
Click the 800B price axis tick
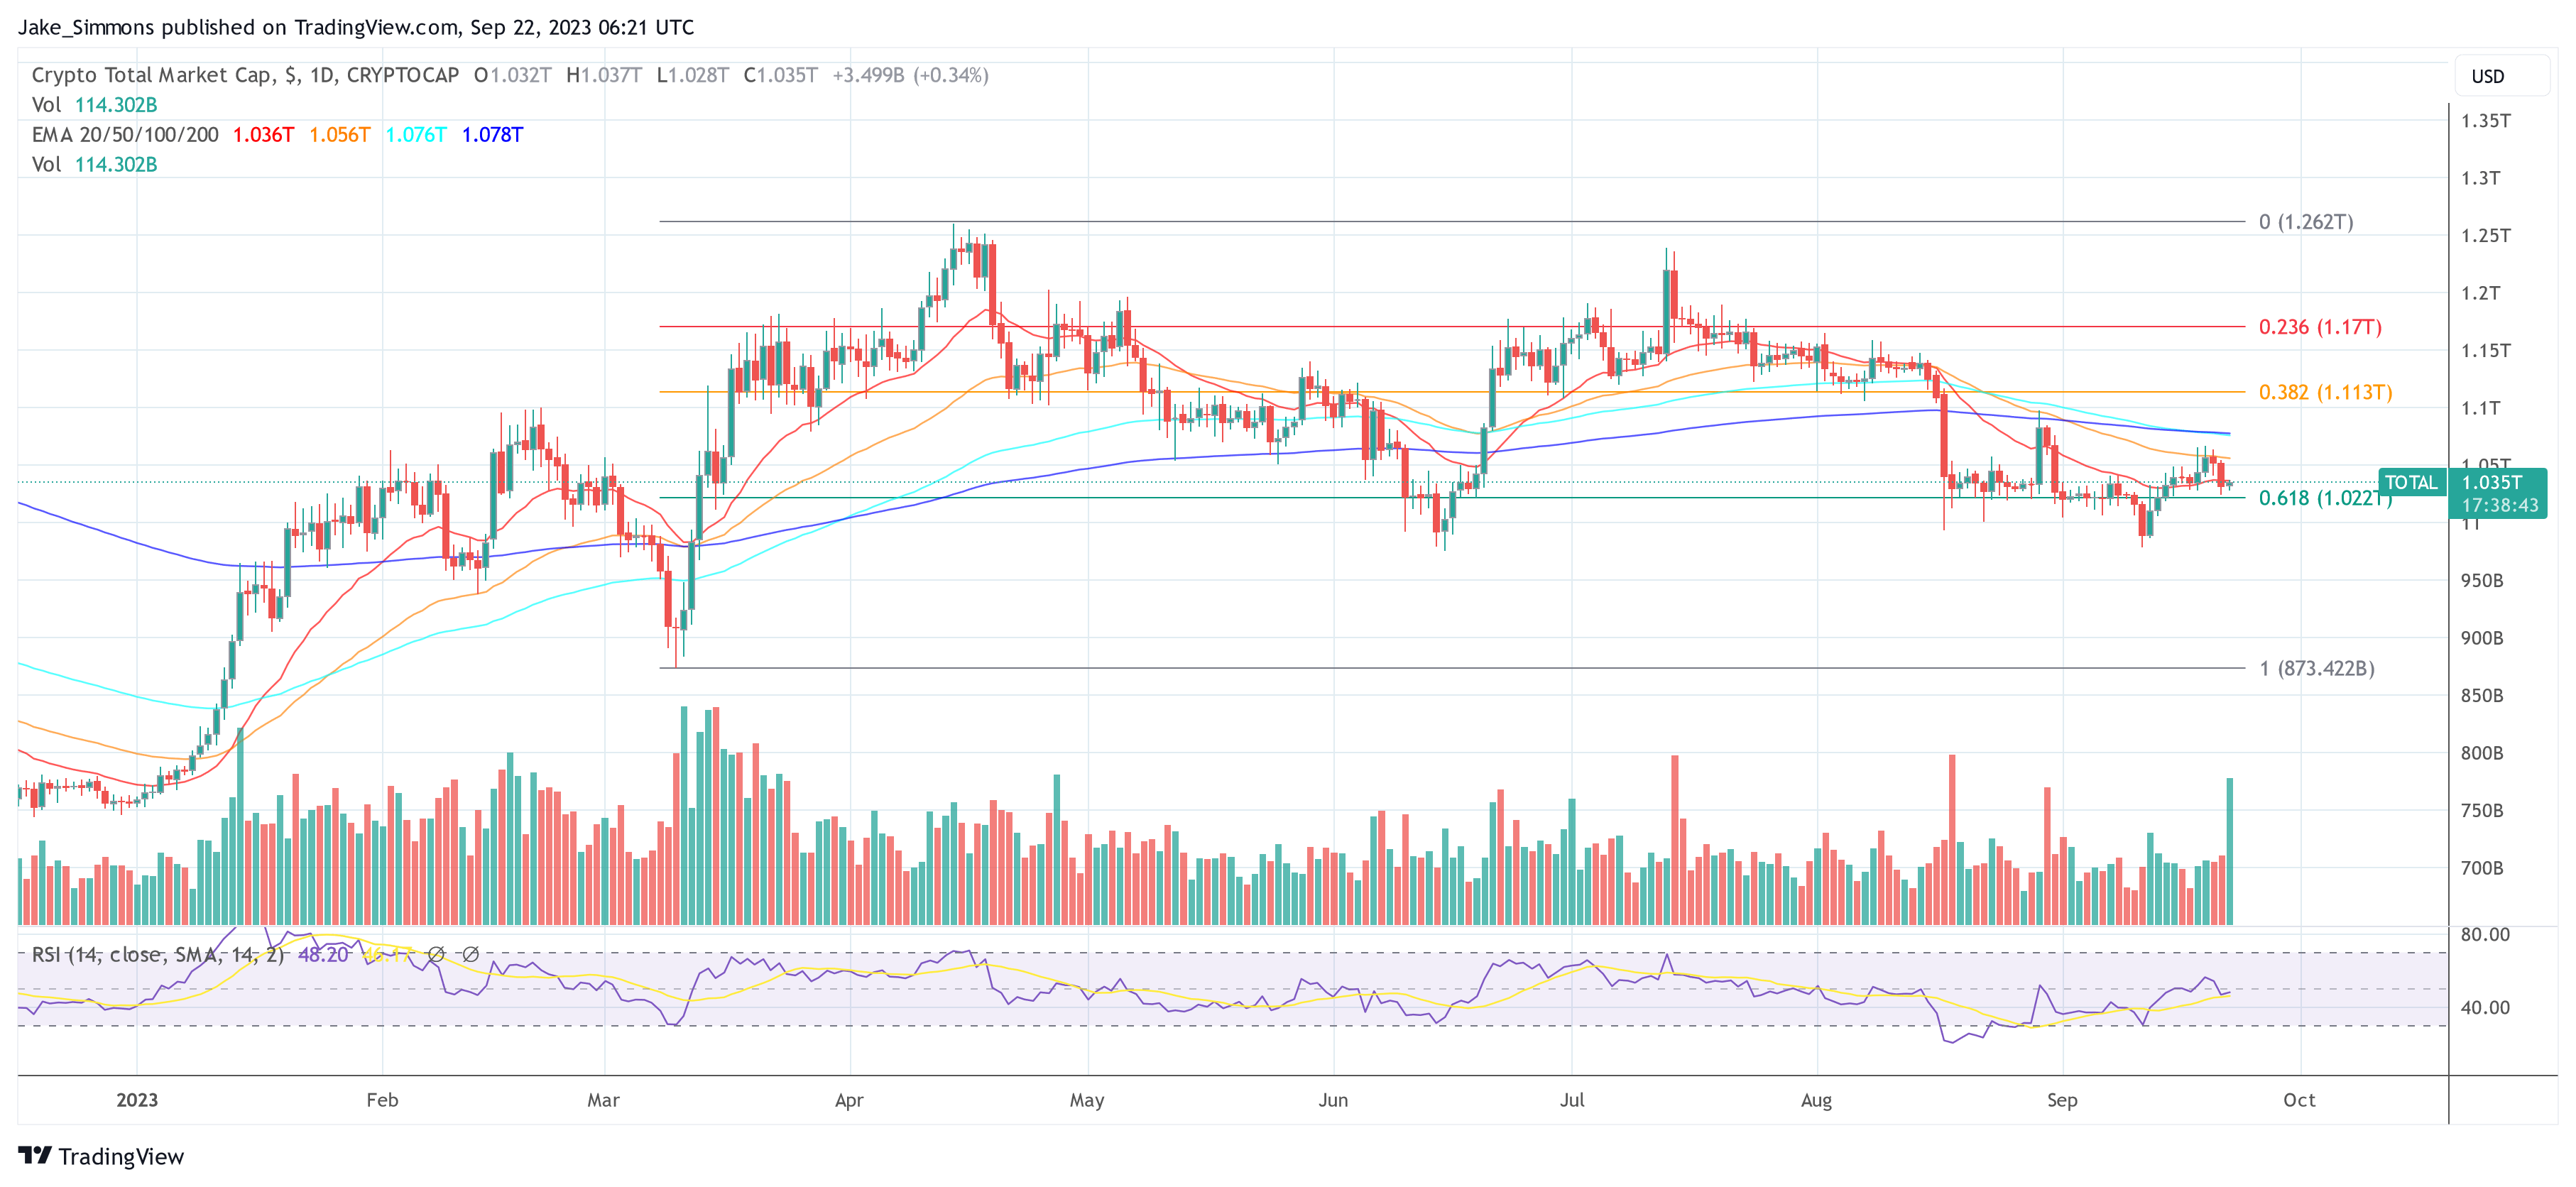pyautogui.click(x=2482, y=753)
